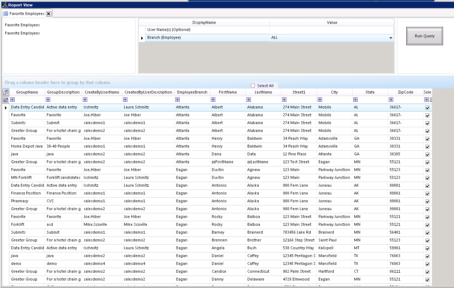Click the 'Mike.Scoville' user name cell
This screenshot has height=288, width=454.
[102, 225]
